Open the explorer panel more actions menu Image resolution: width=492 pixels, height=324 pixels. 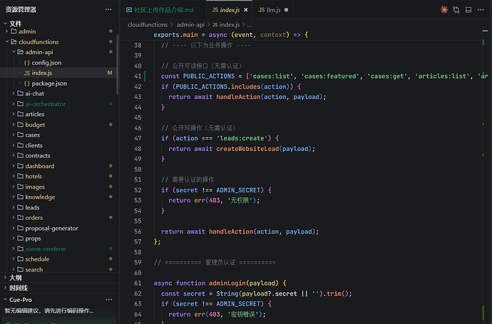tap(108, 10)
